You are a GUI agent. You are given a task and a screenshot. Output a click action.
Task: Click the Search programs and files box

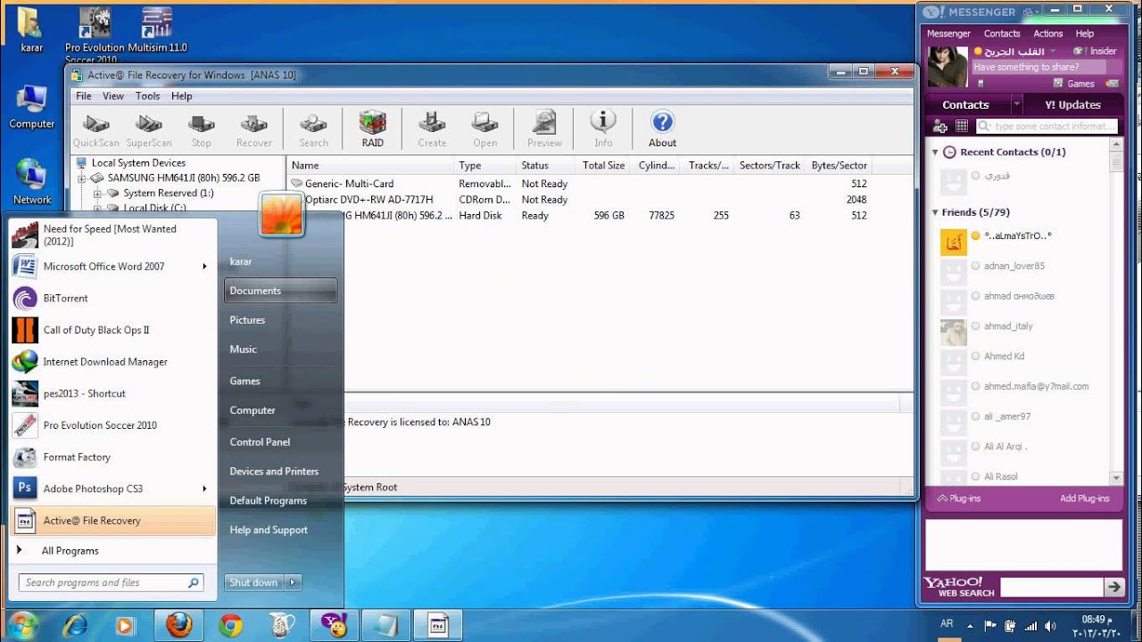click(112, 582)
